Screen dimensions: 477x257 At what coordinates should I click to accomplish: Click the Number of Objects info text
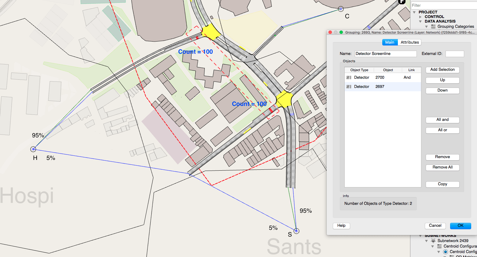pos(378,204)
